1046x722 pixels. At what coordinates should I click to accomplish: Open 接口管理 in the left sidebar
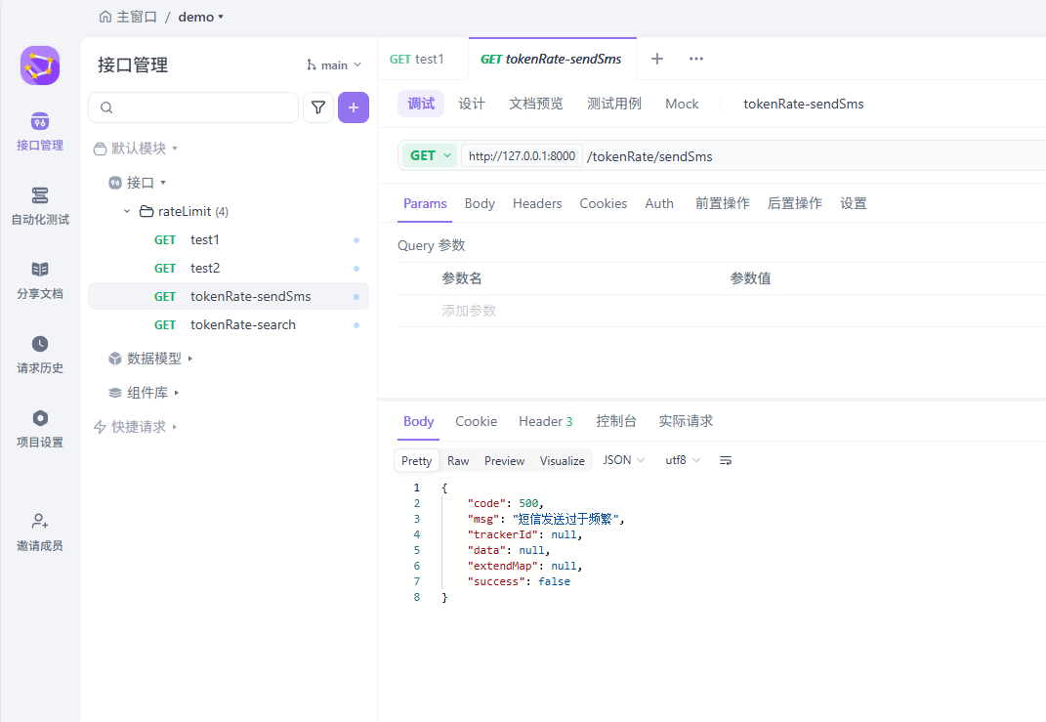(39, 132)
